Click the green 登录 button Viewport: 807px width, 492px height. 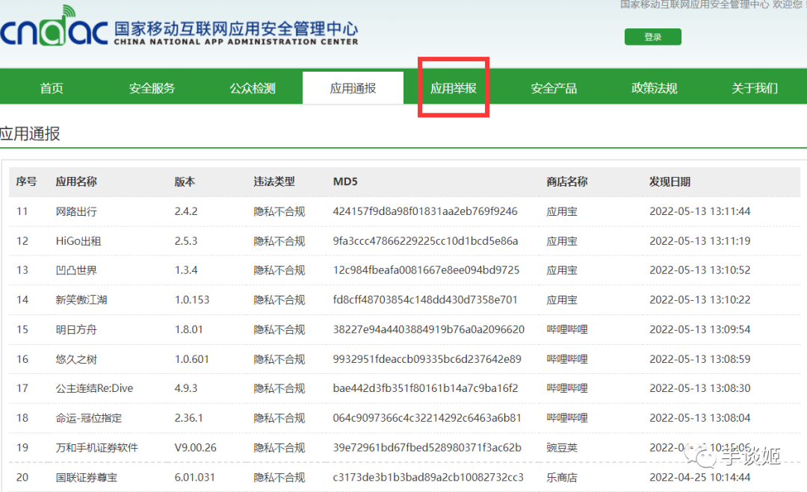[652, 37]
